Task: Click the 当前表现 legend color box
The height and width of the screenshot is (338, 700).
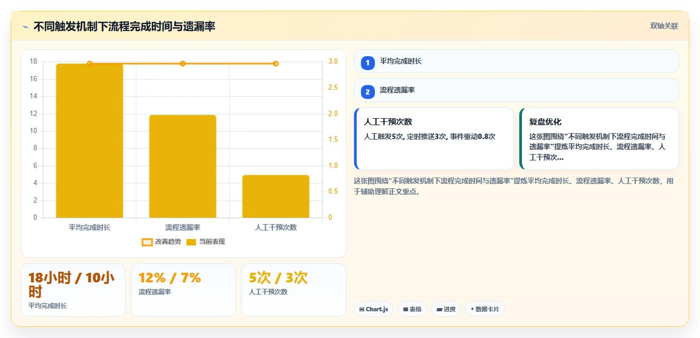Action: [191, 242]
